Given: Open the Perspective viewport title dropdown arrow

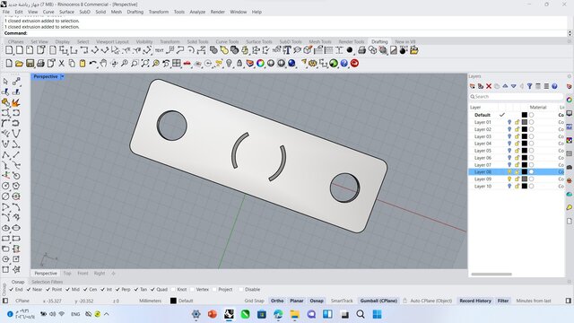Looking at the screenshot, I should click(62, 76).
